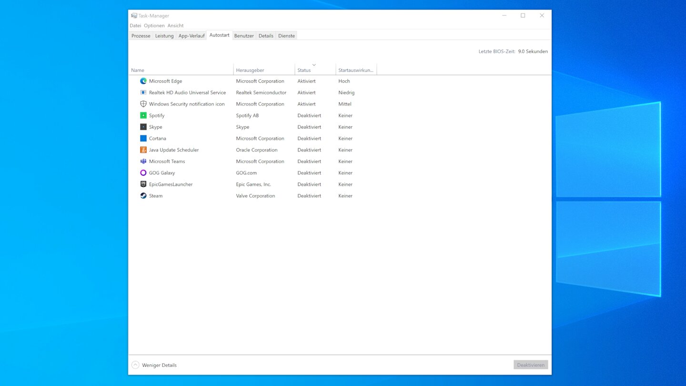This screenshot has height=386, width=686.
Task: Click the Microsoft Edge icon in list
Action: (x=143, y=81)
